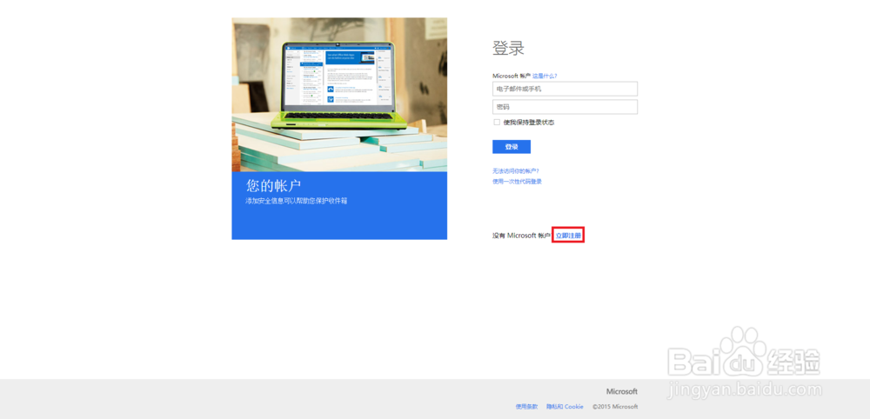The image size is (870, 419).
Task: Open the 使用一次性代码登录 link
Action: click(517, 181)
